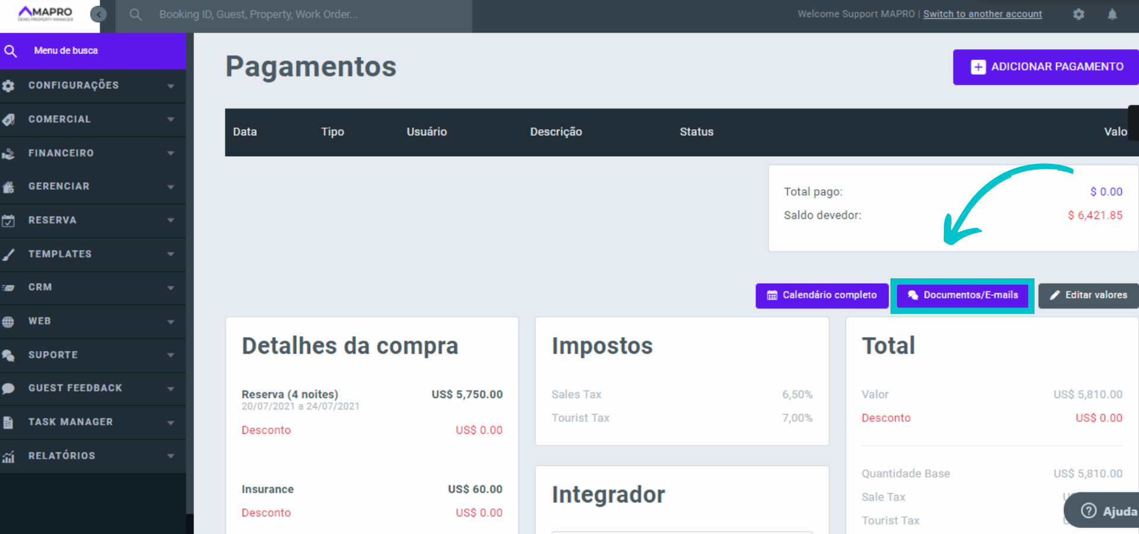Open the Suporte menu section
Screen dimensions: 1139x534
pyautogui.click(x=53, y=355)
